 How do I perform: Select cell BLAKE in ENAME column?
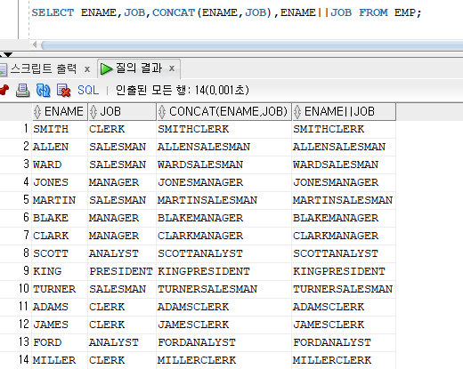click(60, 218)
